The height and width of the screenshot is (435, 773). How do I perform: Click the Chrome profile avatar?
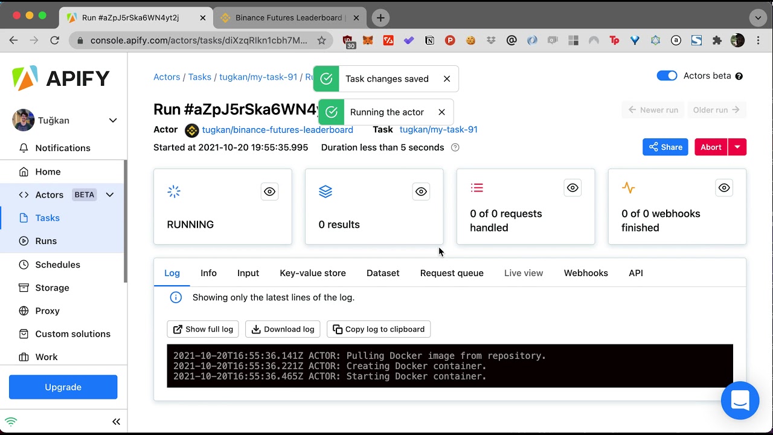pos(737,40)
